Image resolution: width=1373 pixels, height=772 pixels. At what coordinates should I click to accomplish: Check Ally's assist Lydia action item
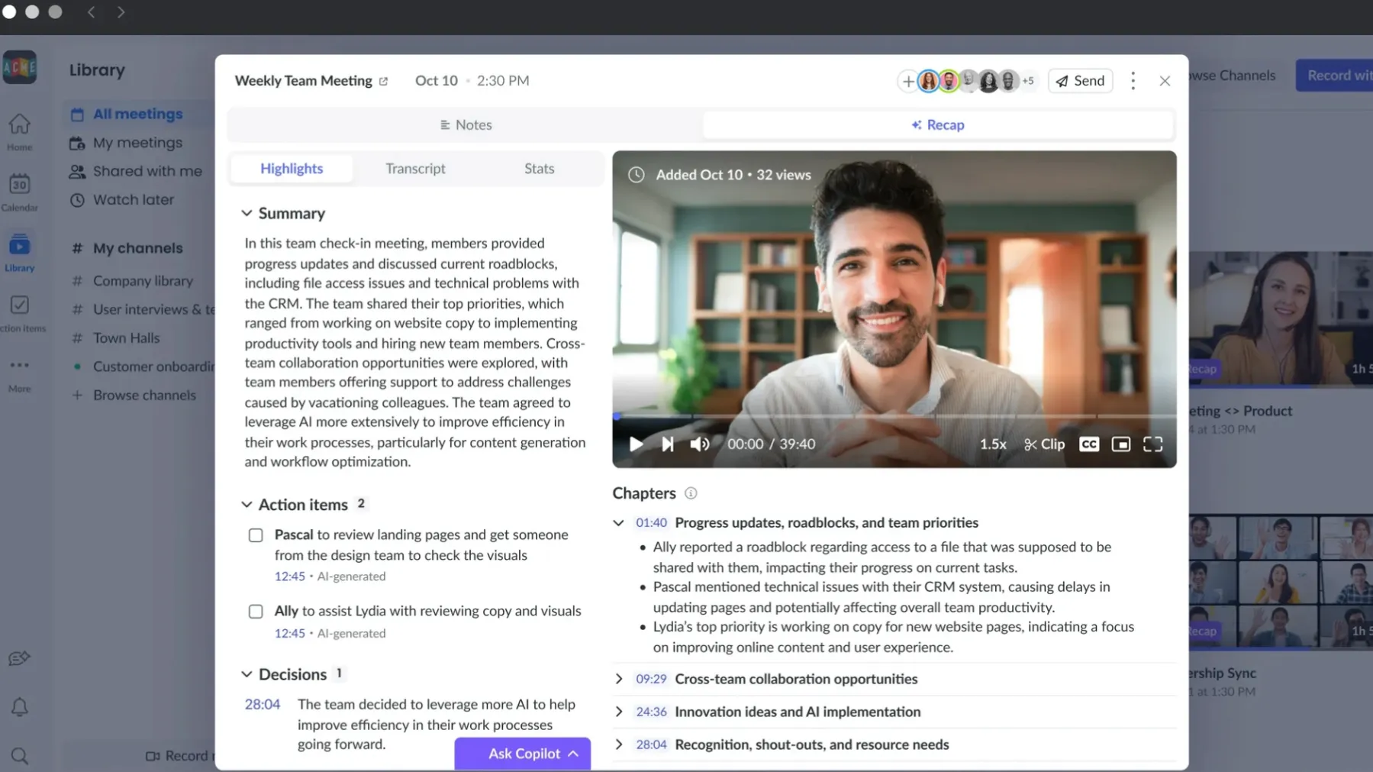tap(256, 612)
